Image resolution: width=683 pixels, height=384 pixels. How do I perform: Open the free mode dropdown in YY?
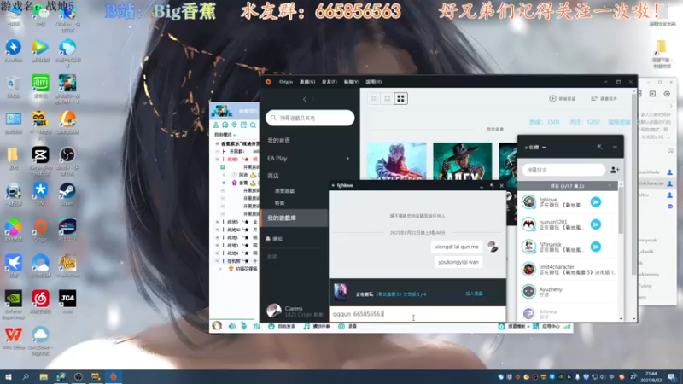click(x=225, y=135)
